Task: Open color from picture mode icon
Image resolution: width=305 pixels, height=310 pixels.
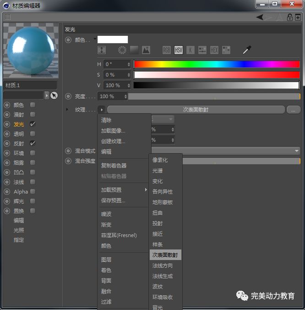Action: click(146, 50)
